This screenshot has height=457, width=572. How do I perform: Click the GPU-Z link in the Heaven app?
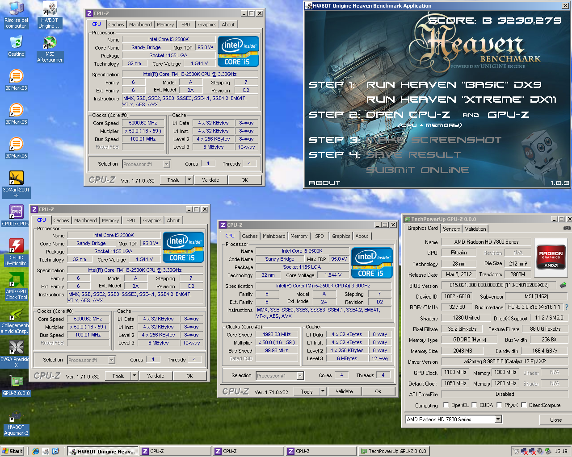[x=508, y=115]
